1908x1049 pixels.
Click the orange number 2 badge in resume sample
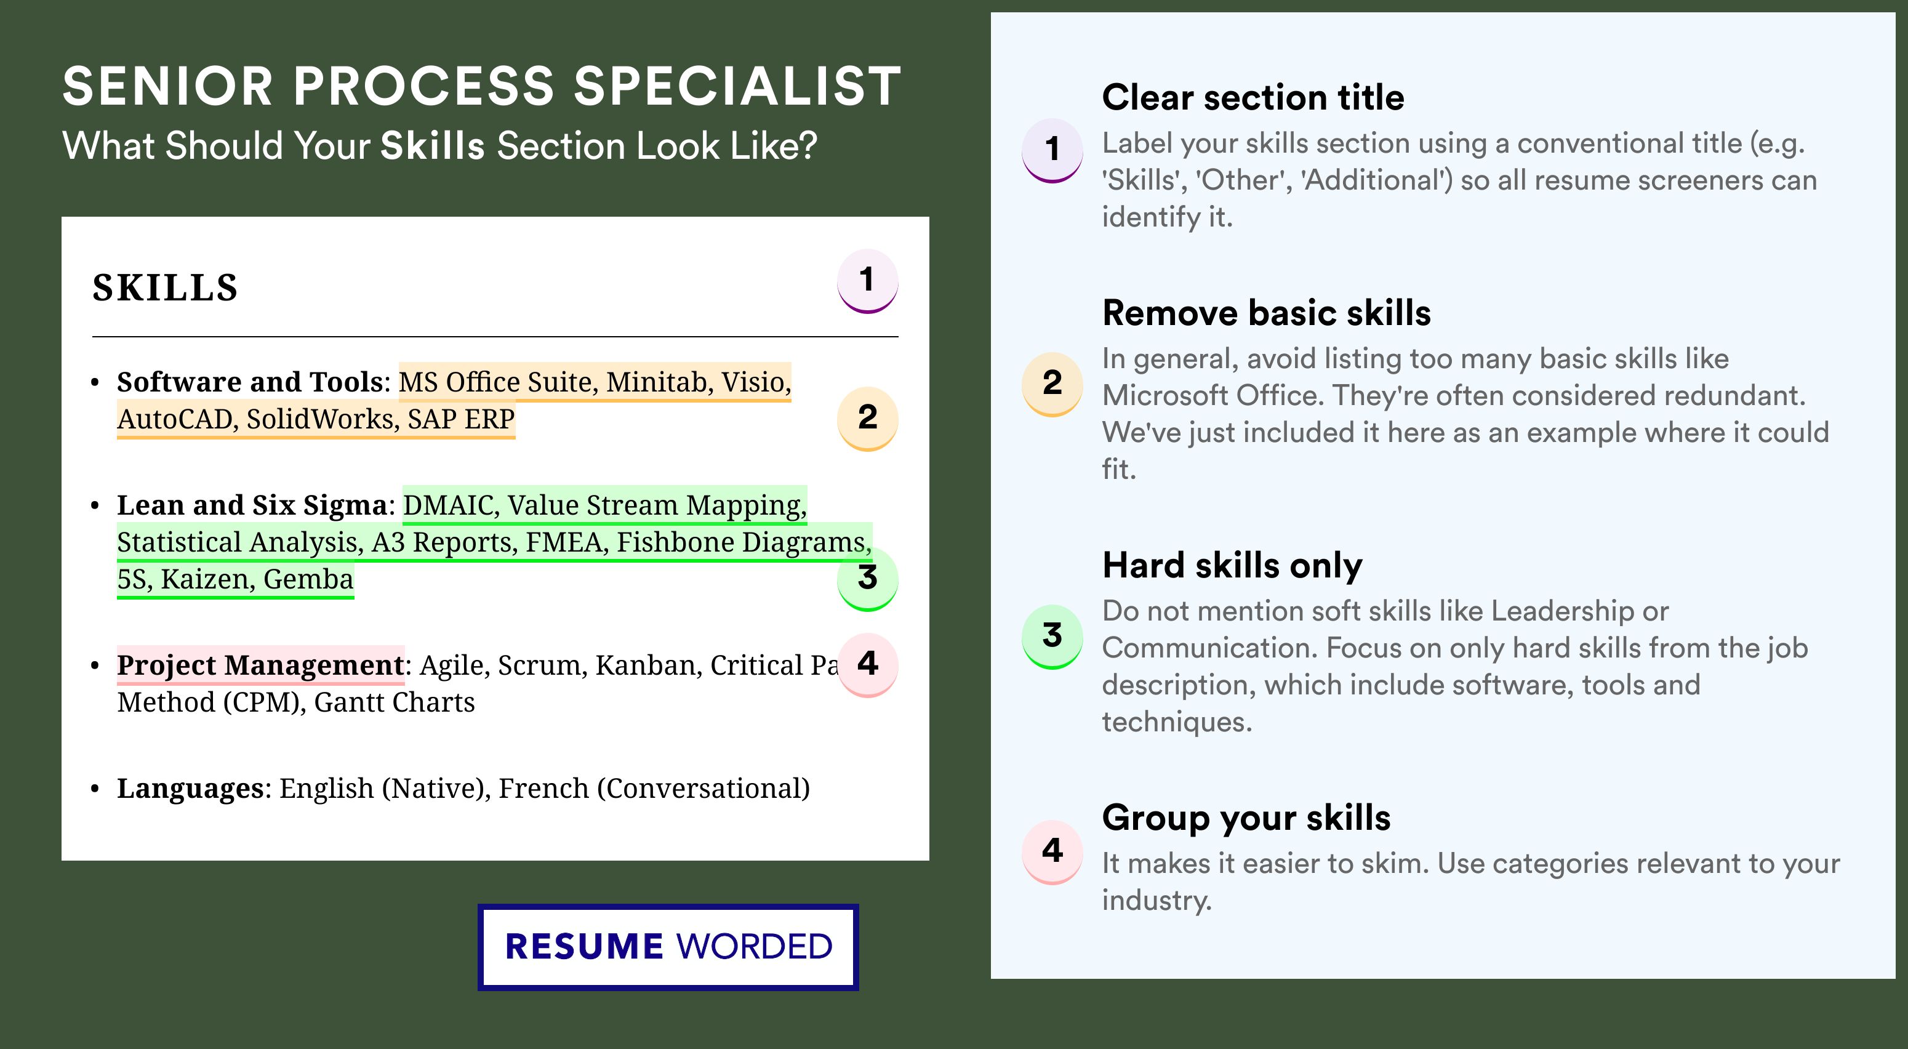point(867,418)
